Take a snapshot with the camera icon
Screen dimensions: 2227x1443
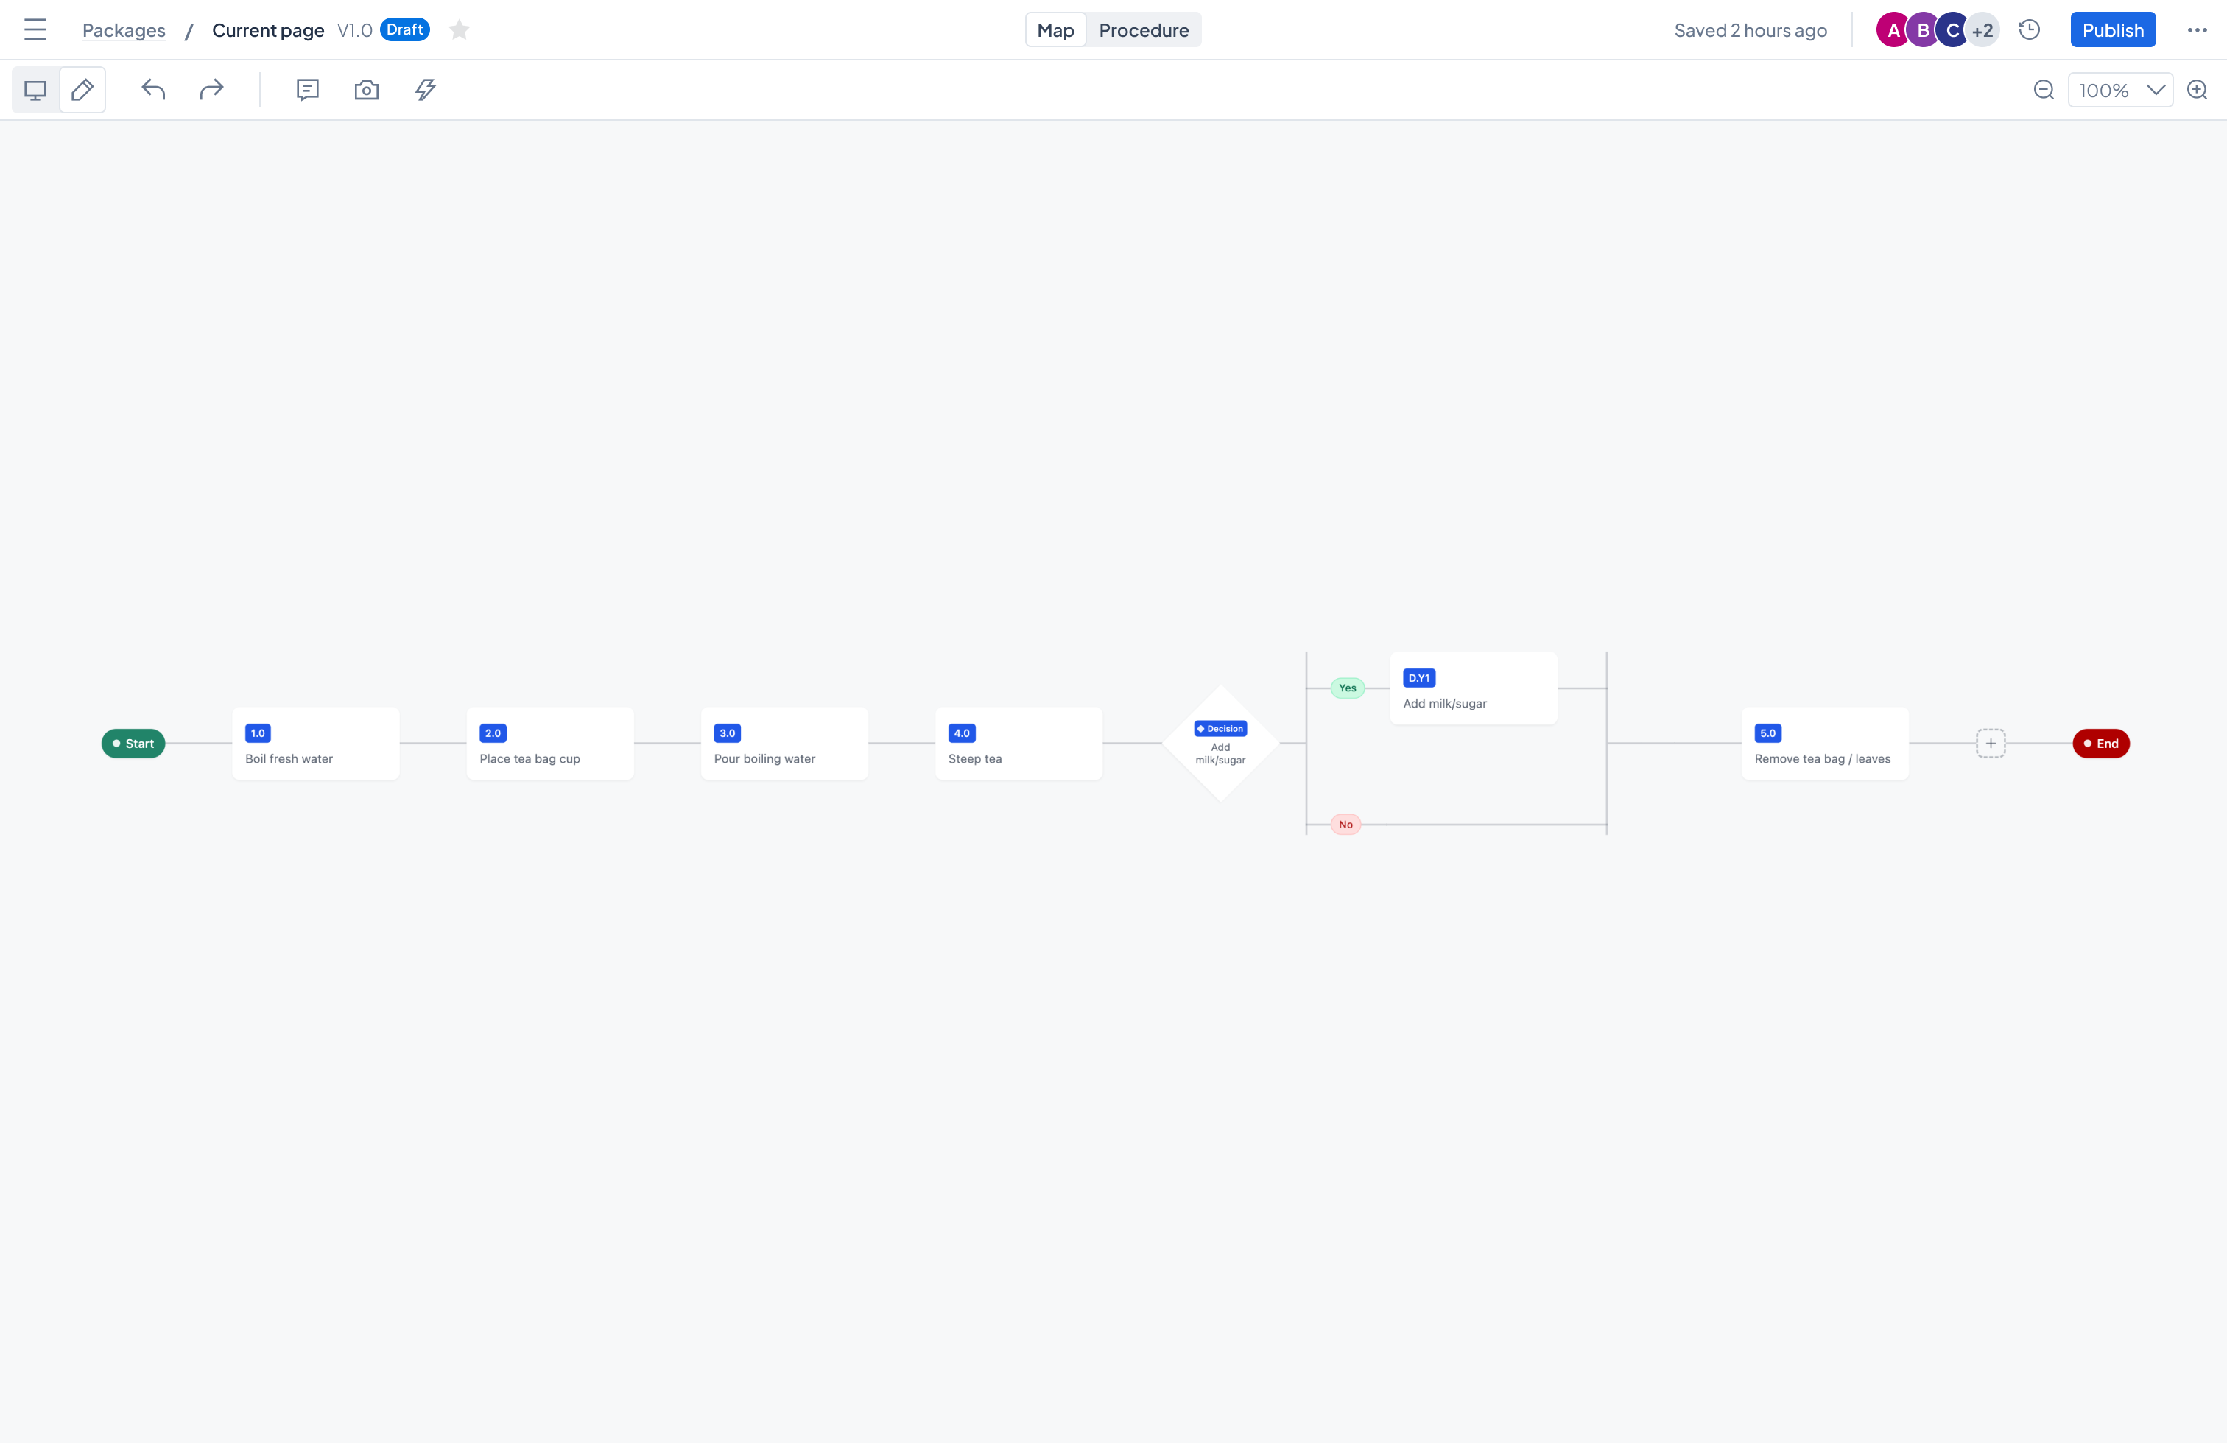coord(366,90)
